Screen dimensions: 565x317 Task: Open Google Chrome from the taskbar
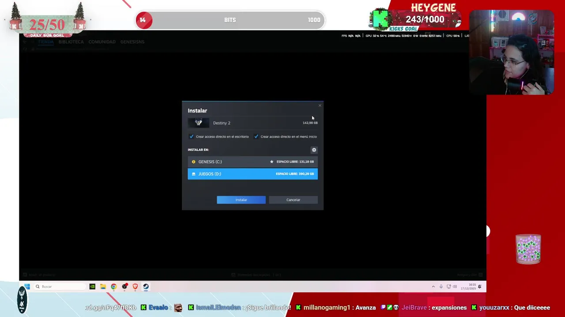pos(113,287)
